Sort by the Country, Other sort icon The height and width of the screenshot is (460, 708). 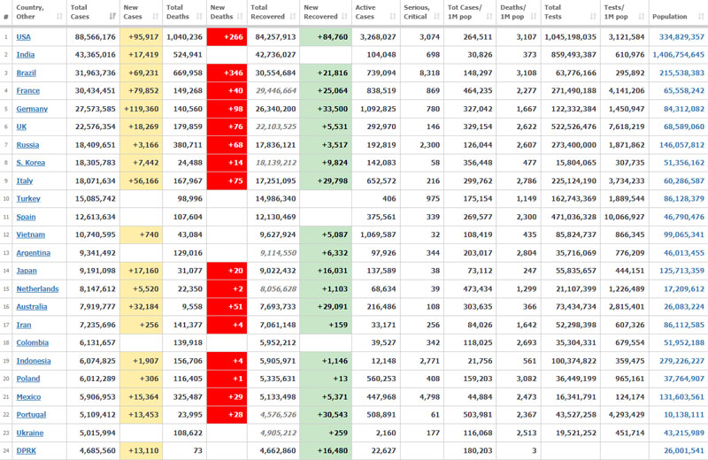pyautogui.click(x=59, y=17)
